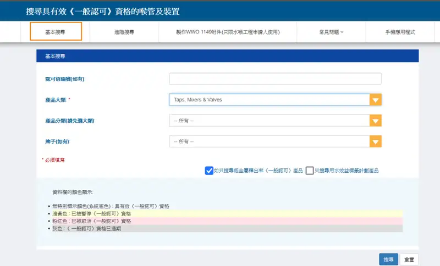
Task: Go to the 手機應用程式 tab
Action: pos(400,32)
